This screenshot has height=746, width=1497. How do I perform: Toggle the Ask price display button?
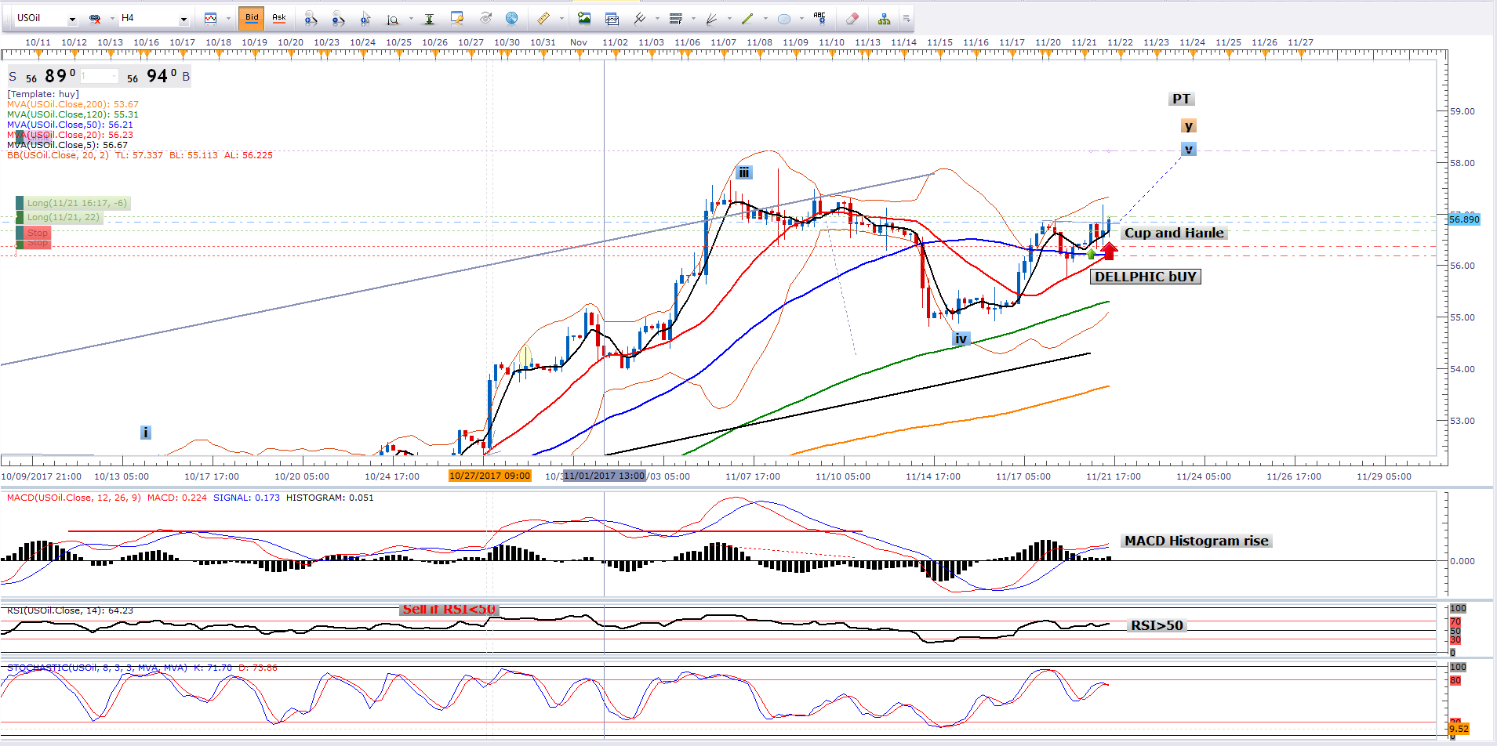tap(279, 18)
